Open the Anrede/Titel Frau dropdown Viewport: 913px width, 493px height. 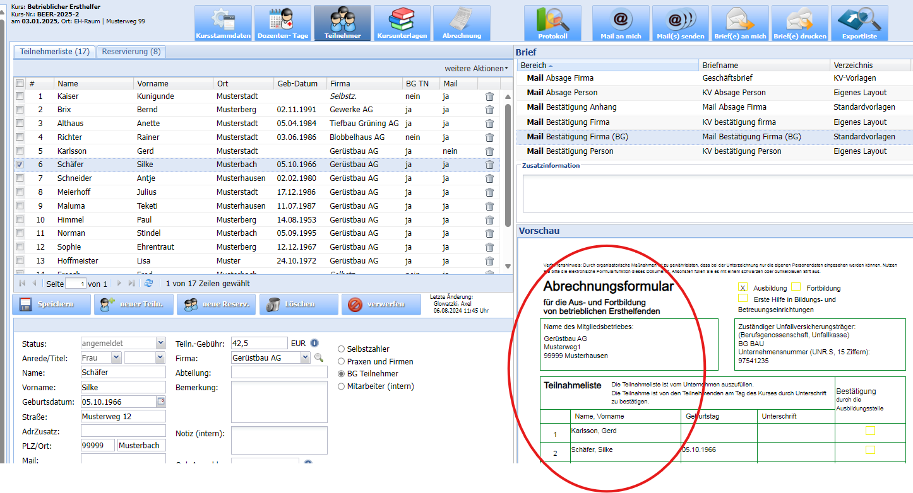click(x=116, y=358)
